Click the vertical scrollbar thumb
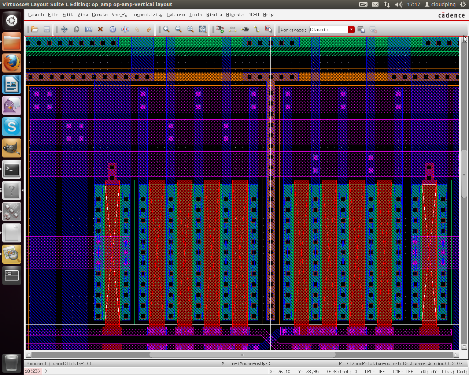This screenshot has width=469, height=375. tap(464, 174)
